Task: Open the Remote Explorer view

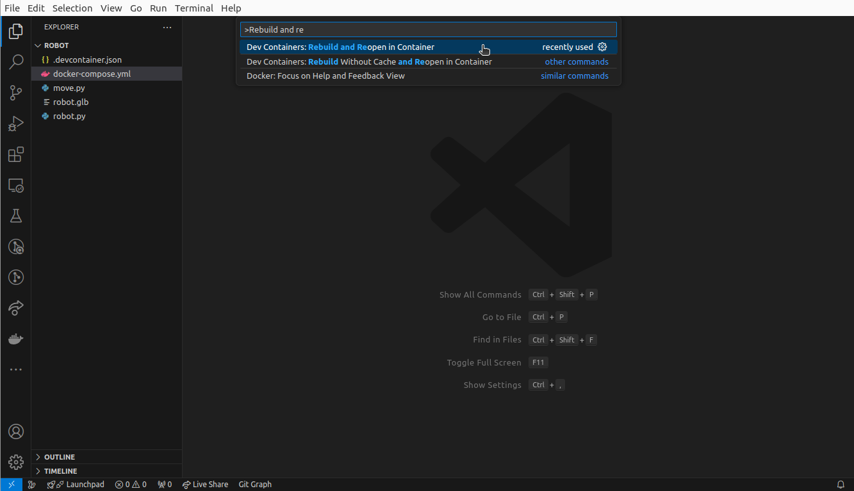Action: [x=16, y=185]
